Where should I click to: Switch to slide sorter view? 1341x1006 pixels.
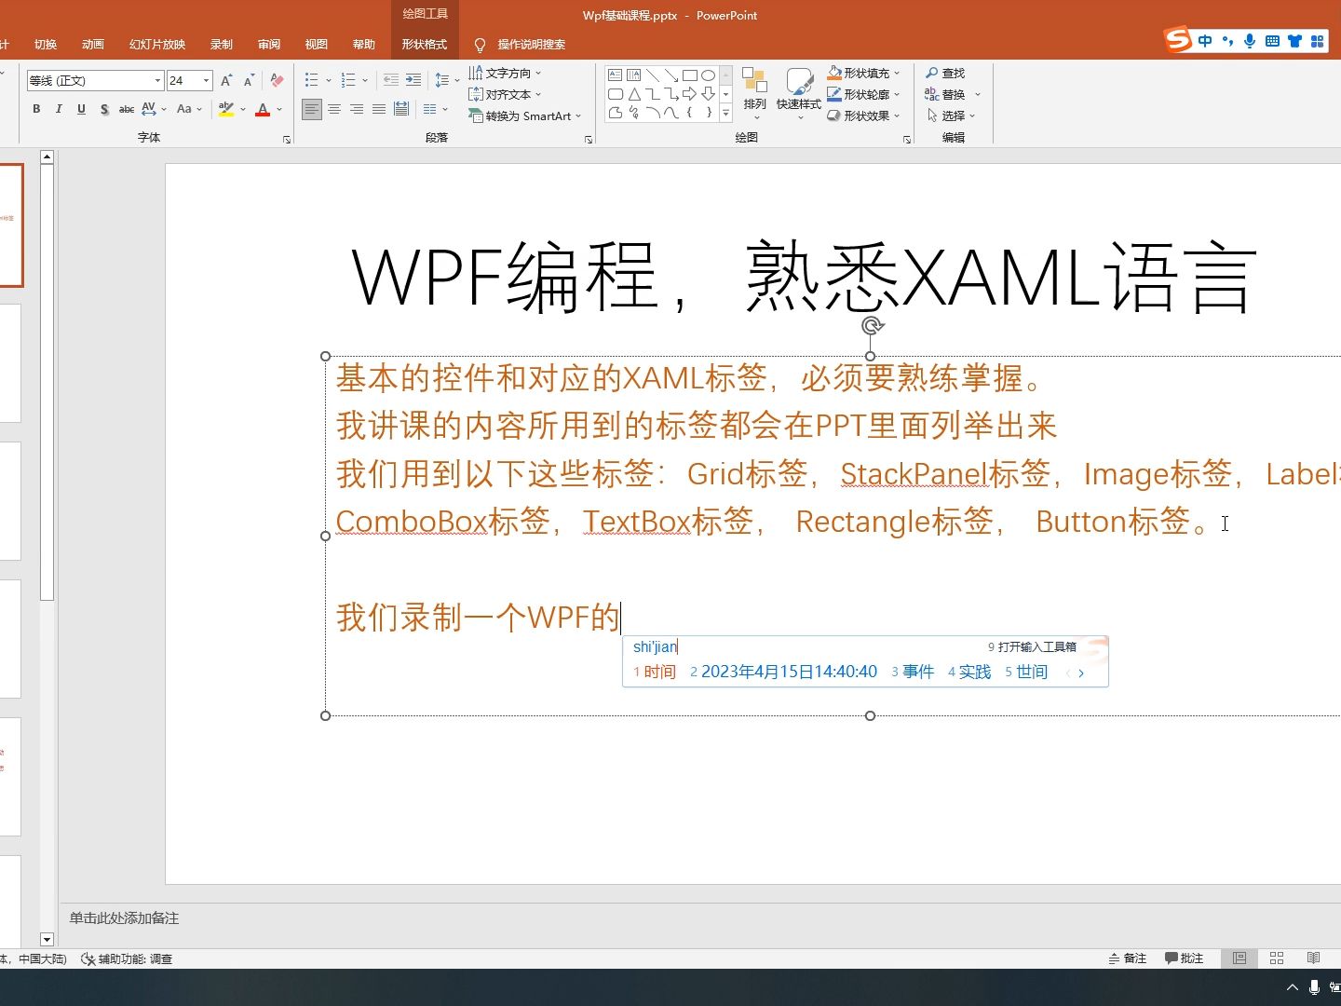(1276, 958)
